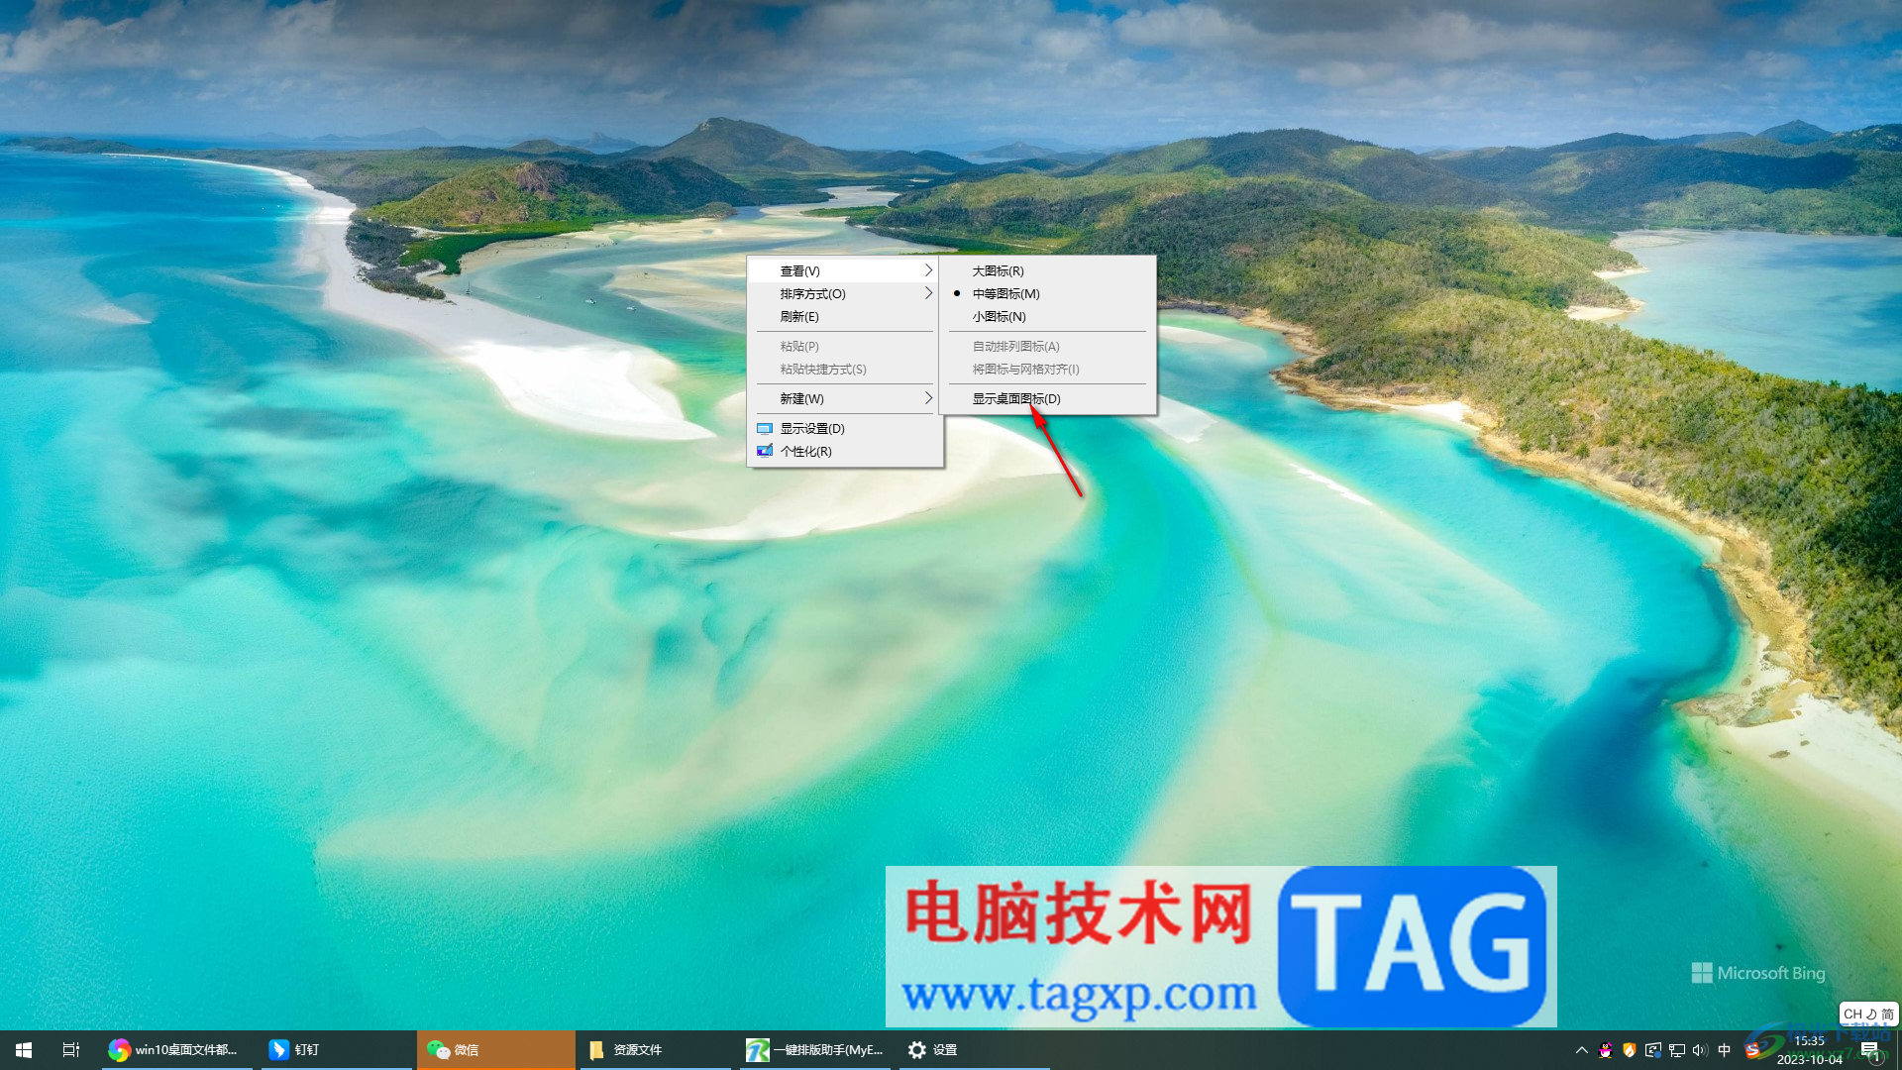Click the QQ penguin tray icon

coord(1606,1050)
